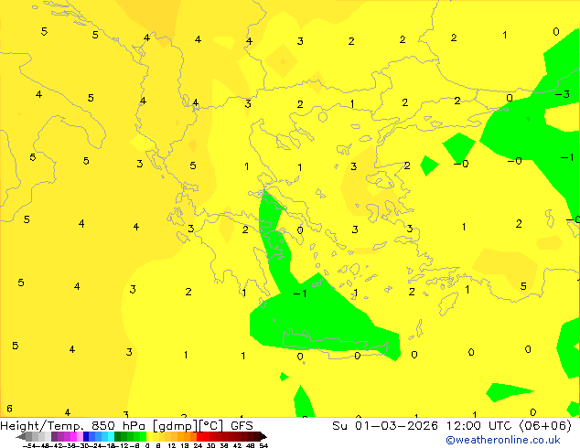Click the "[°C]" unit label in the title

pyautogui.click(x=211, y=426)
